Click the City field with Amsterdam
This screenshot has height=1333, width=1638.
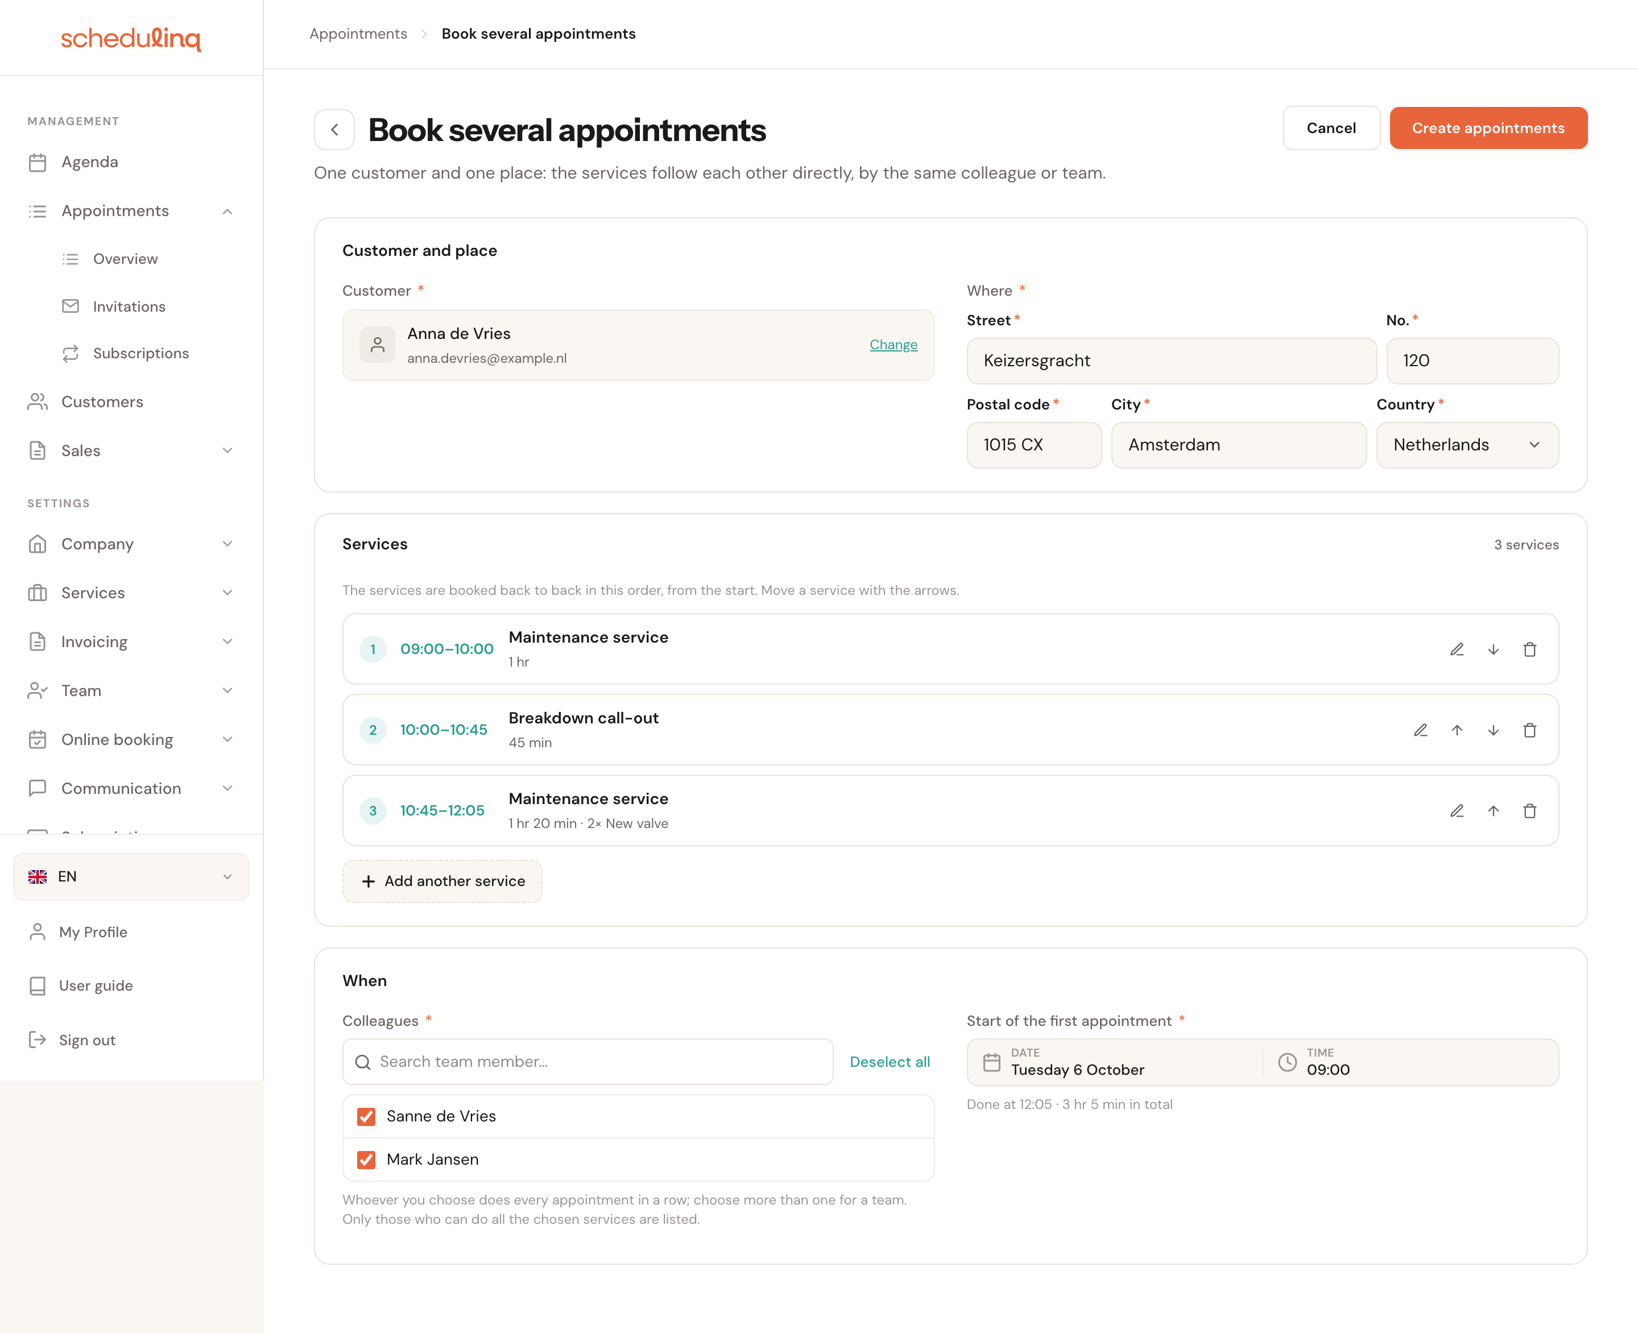coord(1239,445)
